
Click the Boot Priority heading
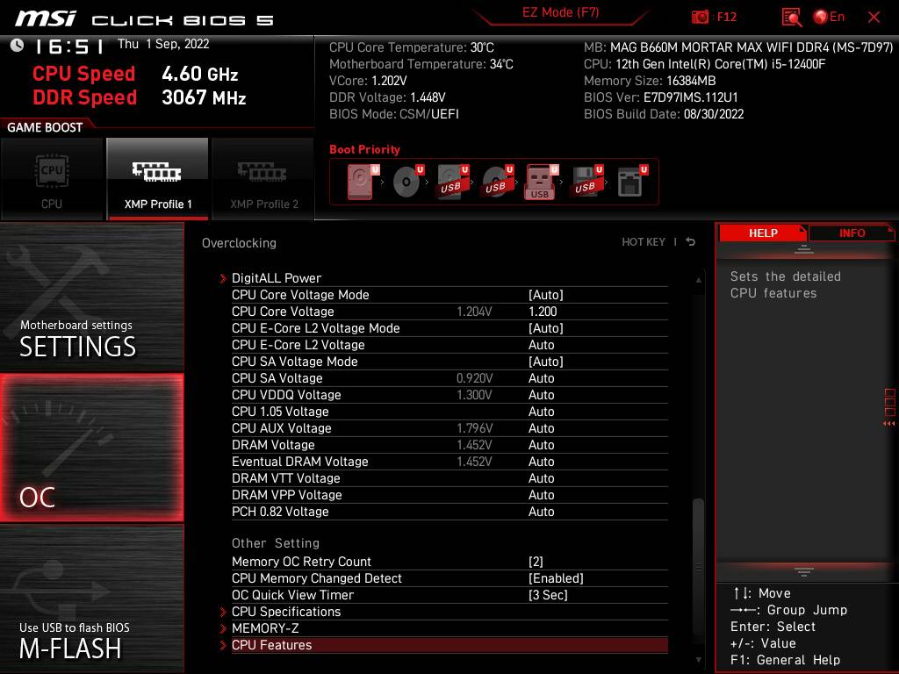[x=364, y=149]
